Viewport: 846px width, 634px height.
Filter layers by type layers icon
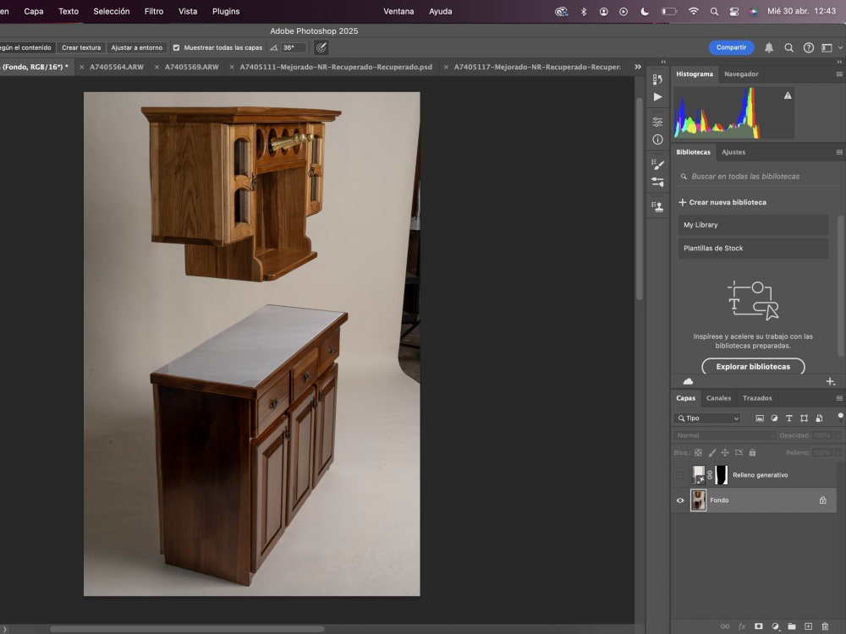(x=788, y=418)
